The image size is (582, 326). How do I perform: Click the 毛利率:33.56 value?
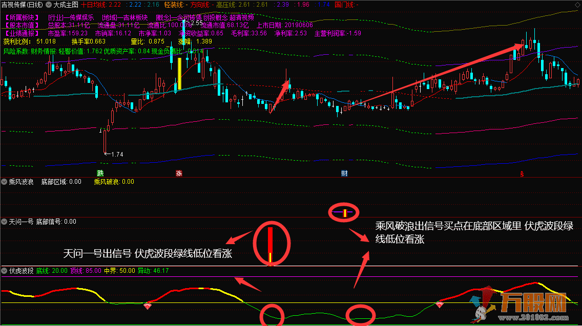[248, 33]
